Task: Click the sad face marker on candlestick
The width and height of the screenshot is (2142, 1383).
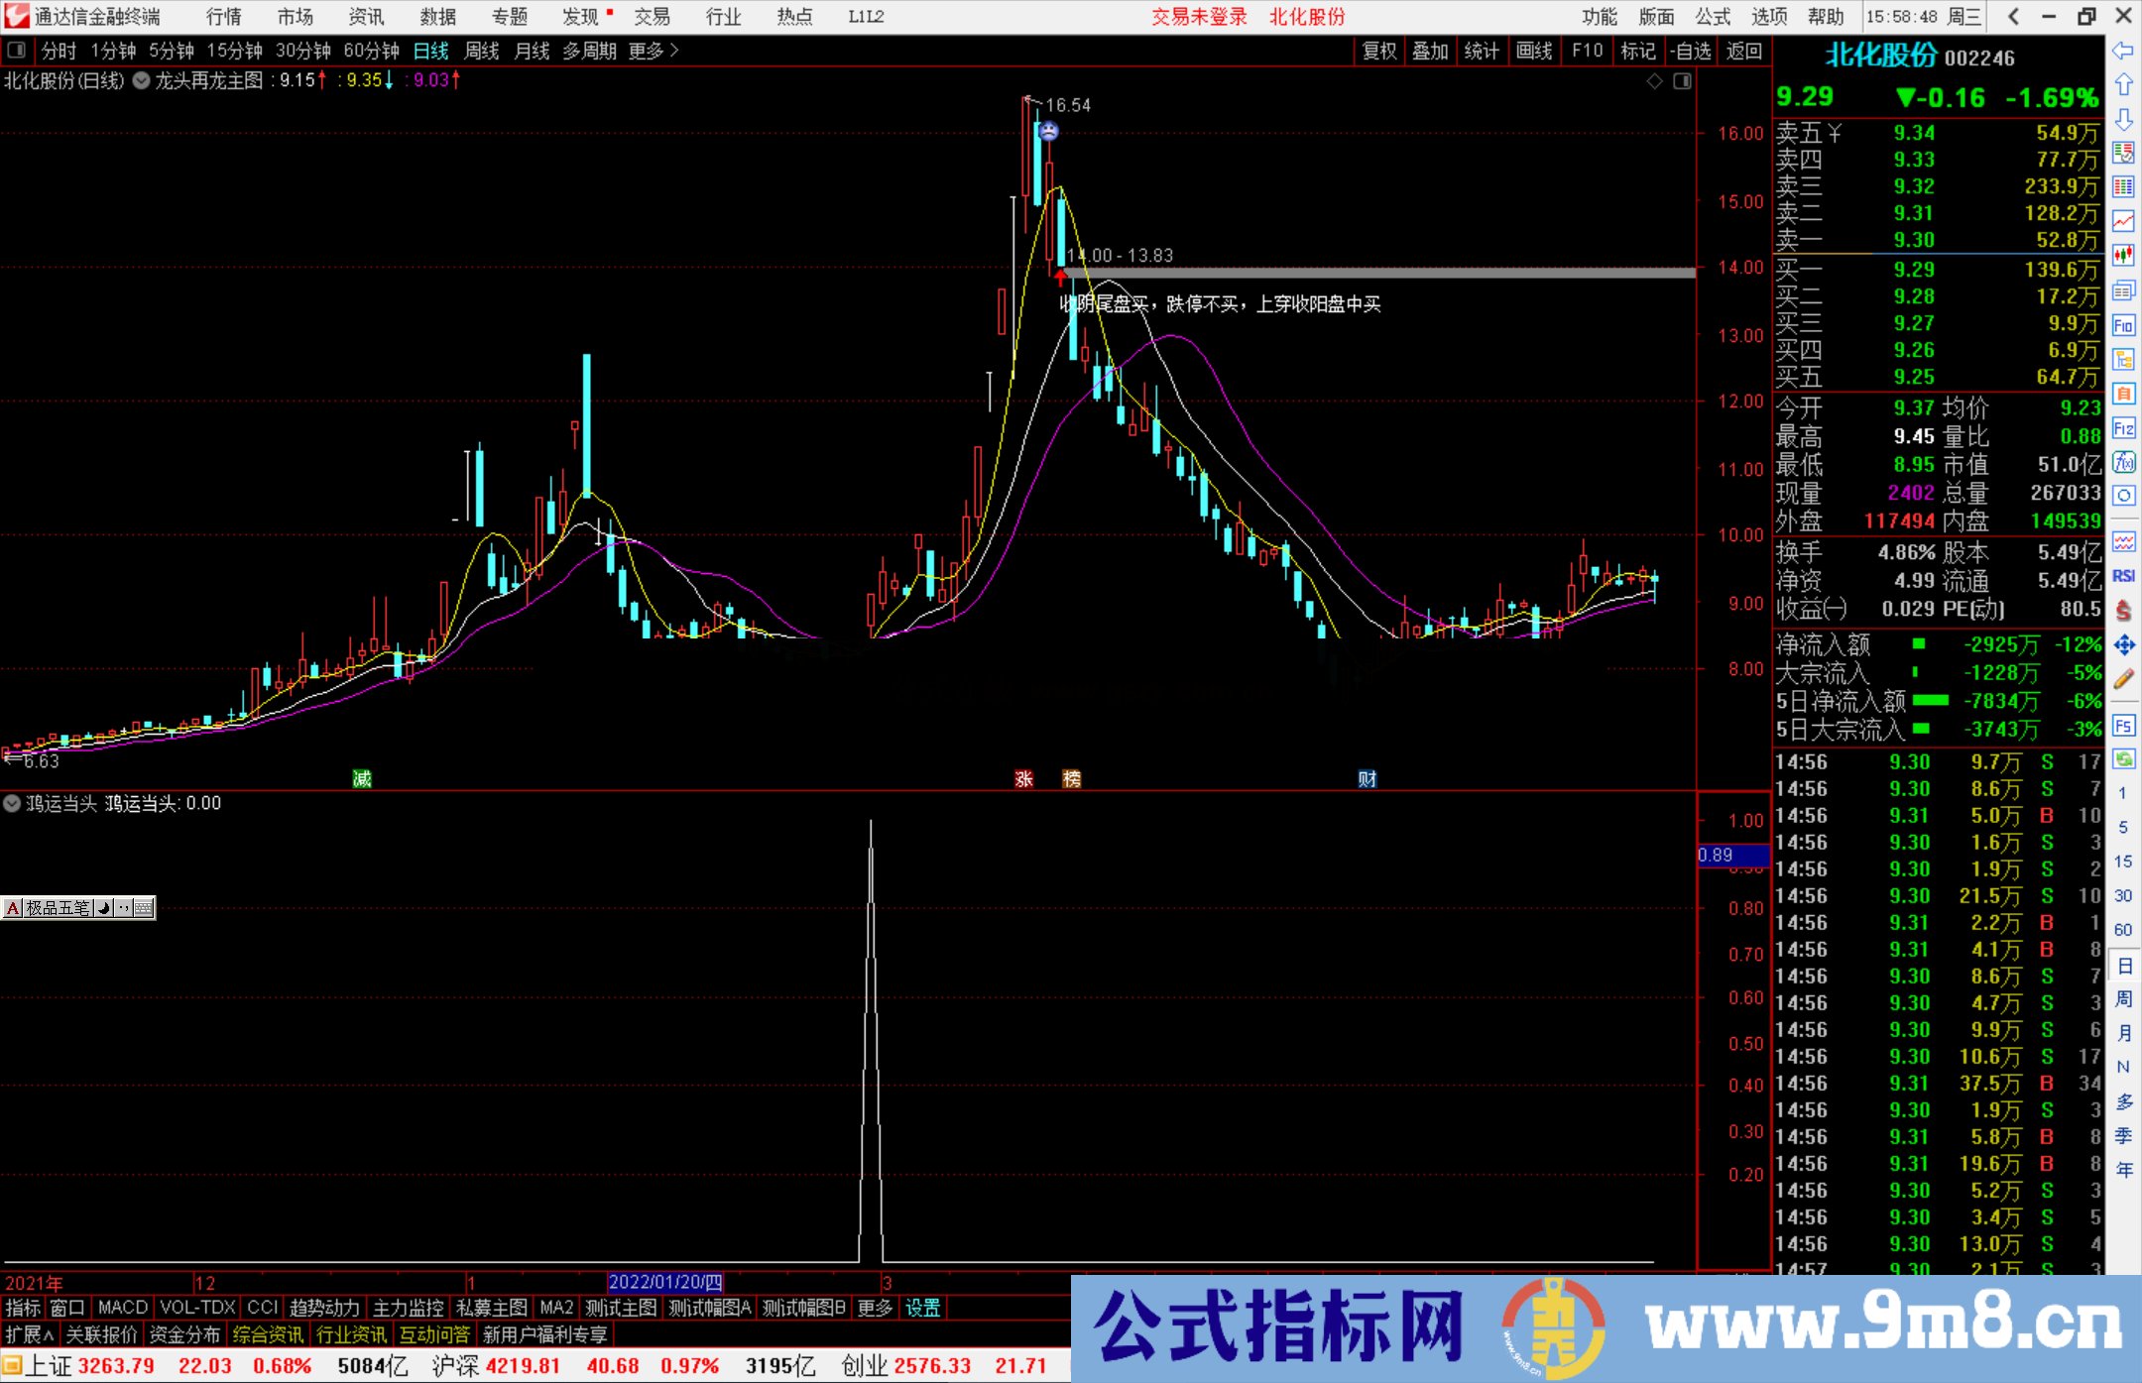Action: [x=1049, y=131]
